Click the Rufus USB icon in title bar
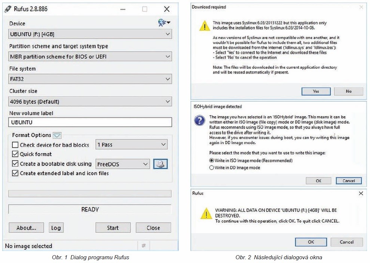This screenshot has height=263, width=370. pyautogui.click(x=8, y=9)
